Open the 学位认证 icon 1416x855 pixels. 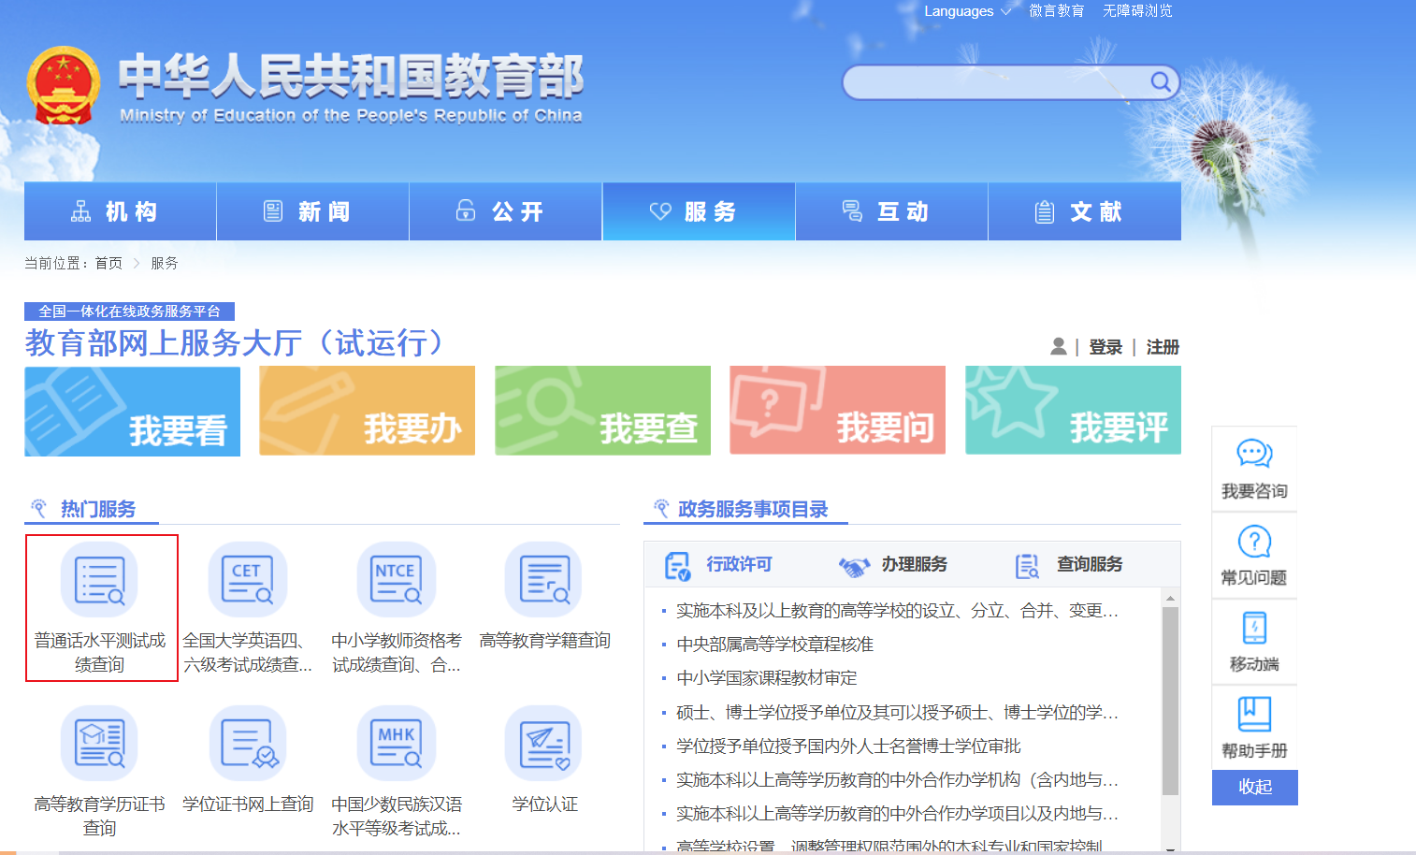(x=543, y=744)
